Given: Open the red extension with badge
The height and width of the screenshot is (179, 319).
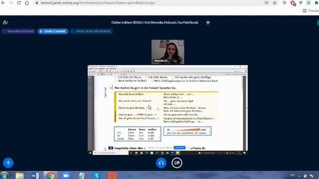Looking at the screenshot, I should coord(293,3).
